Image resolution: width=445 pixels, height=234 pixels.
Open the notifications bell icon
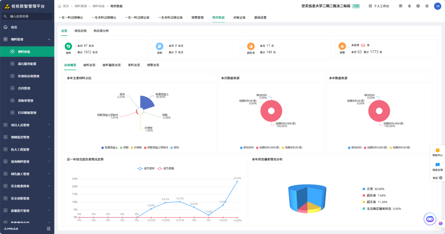click(409, 6)
